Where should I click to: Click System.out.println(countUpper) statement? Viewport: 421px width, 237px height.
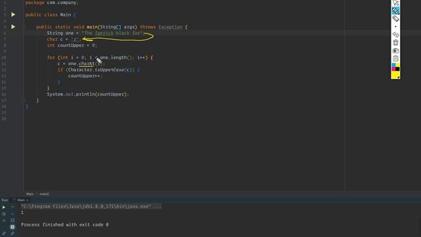[87, 94]
